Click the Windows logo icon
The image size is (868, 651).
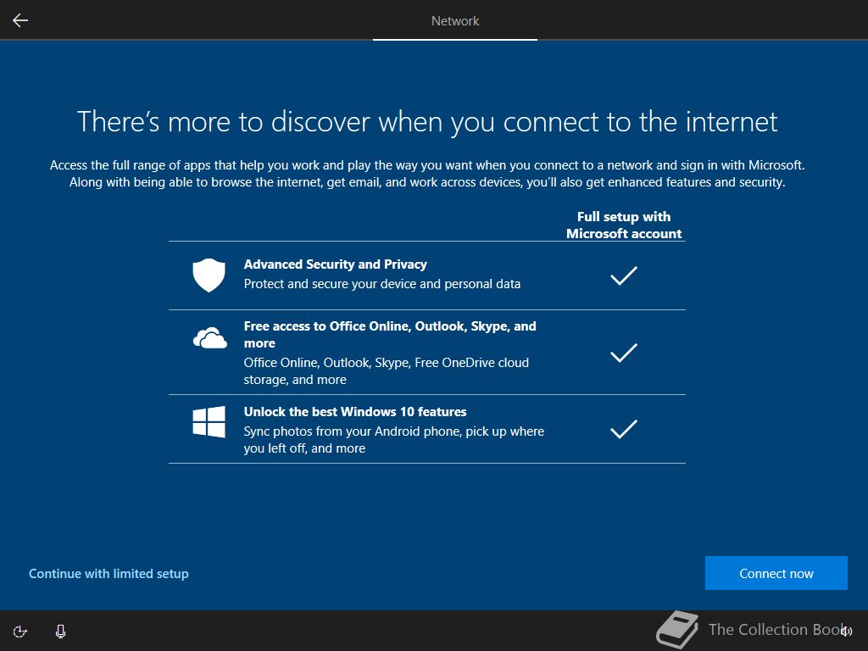tap(209, 422)
